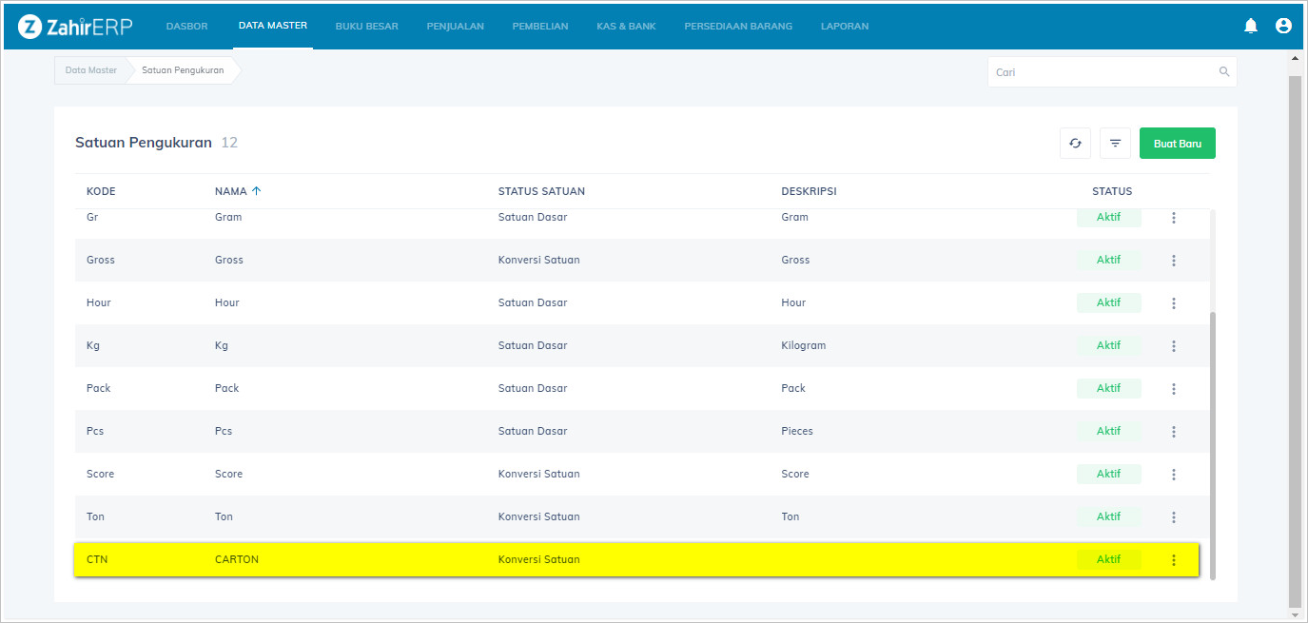The width and height of the screenshot is (1308, 623).
Task: Navigate to Data Master breadcrumb
Action: [91, 70]
